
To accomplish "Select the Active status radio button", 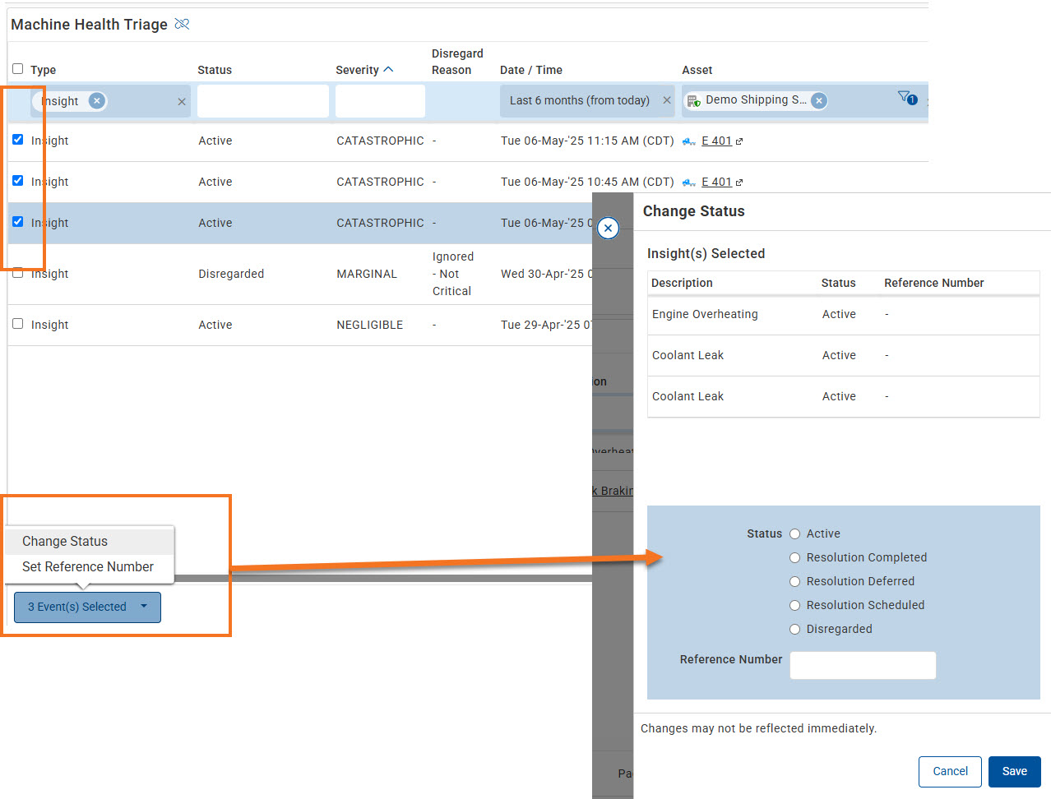I will coord(794,533).
